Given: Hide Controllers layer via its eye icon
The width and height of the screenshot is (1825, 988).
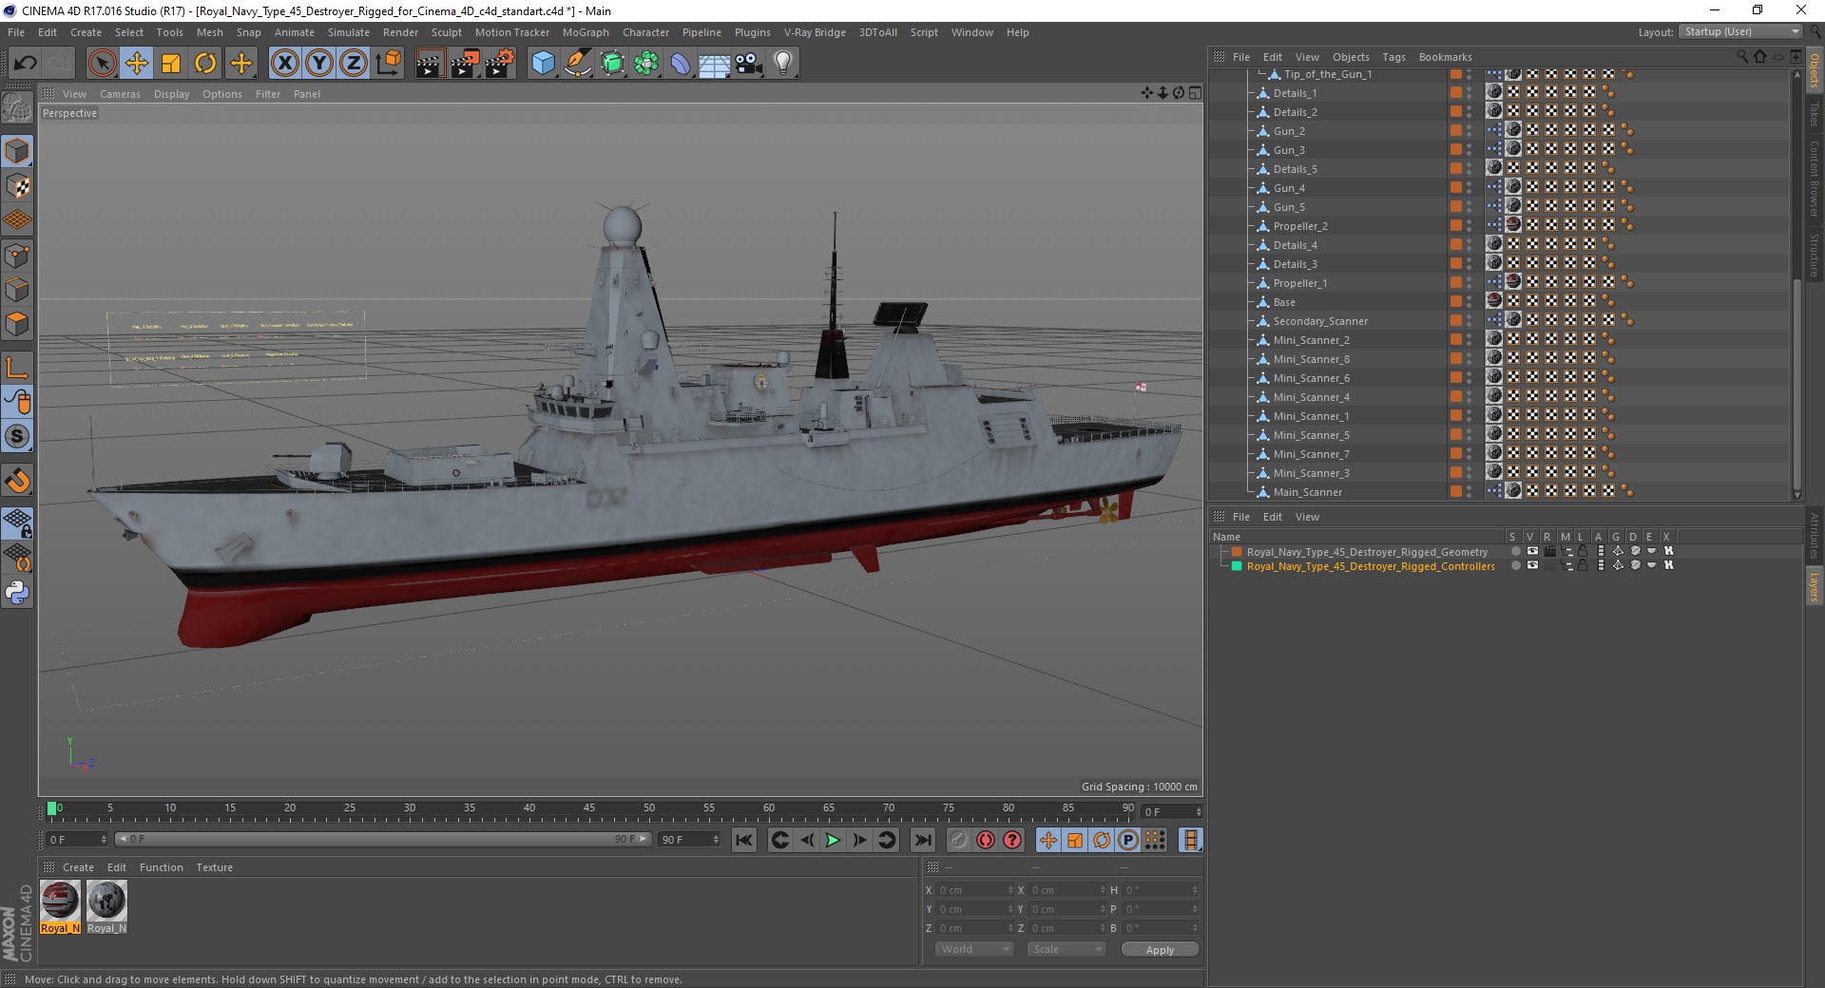Looking at the screenshot, I should tap(1532, 565).
